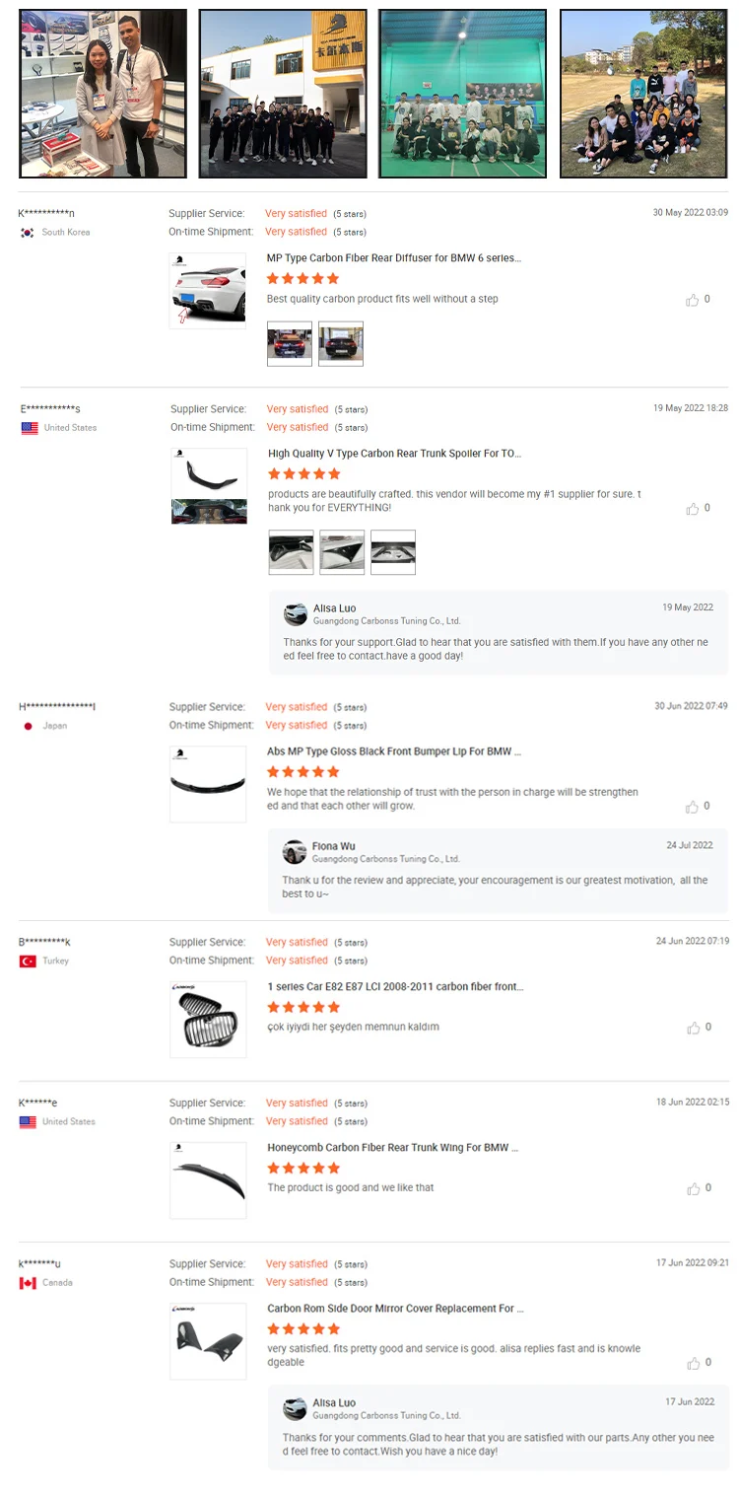This screenshot has width=739, height=1497.
Task: Like the Honeycomb trunk wing review
Action: point(693,1188)
